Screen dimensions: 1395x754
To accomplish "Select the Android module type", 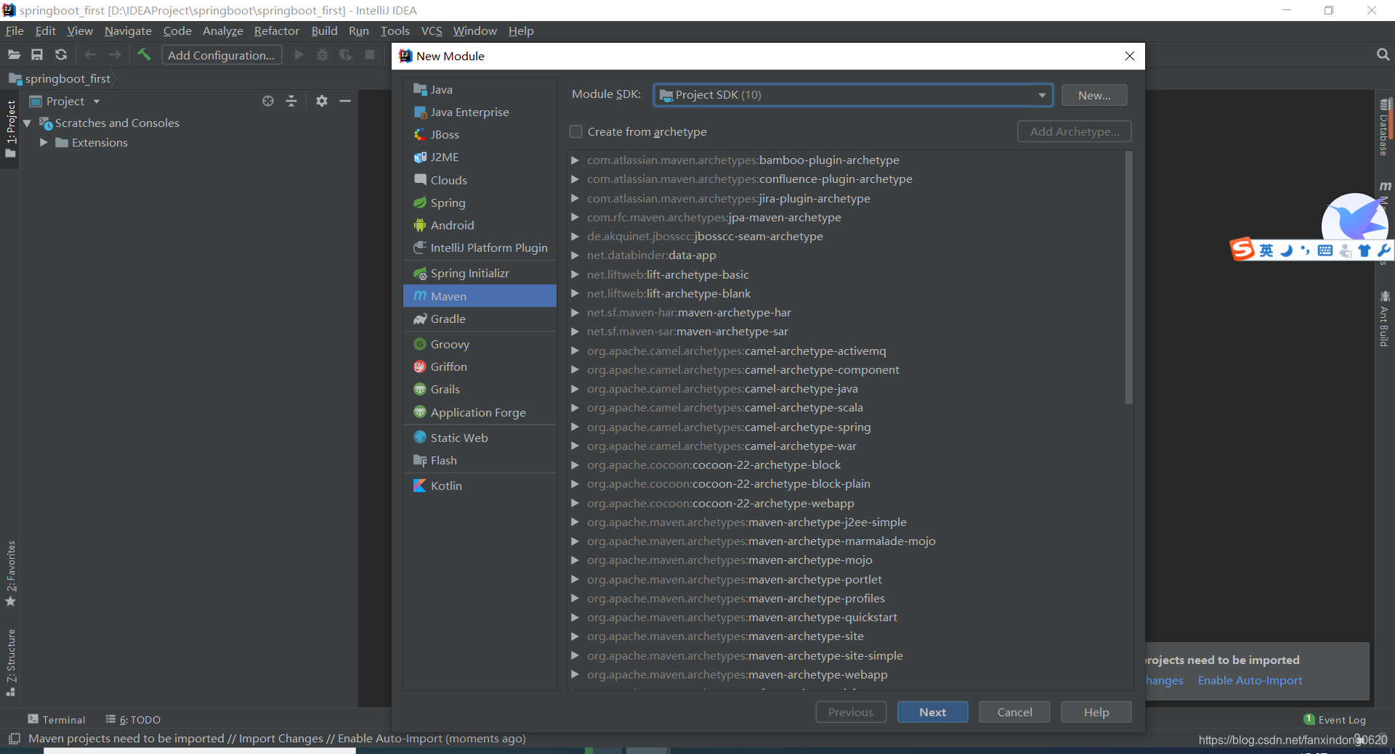I will (480, 225).
